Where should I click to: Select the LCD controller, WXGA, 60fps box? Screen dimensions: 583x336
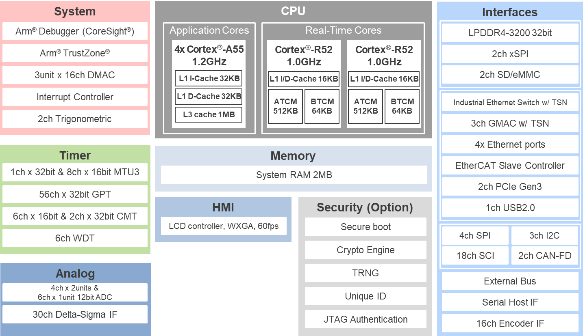[x=224, y=226]
